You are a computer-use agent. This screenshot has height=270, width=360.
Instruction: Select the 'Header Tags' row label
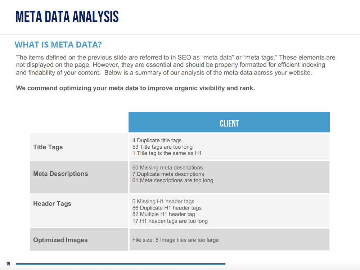(x=52, y=204)
